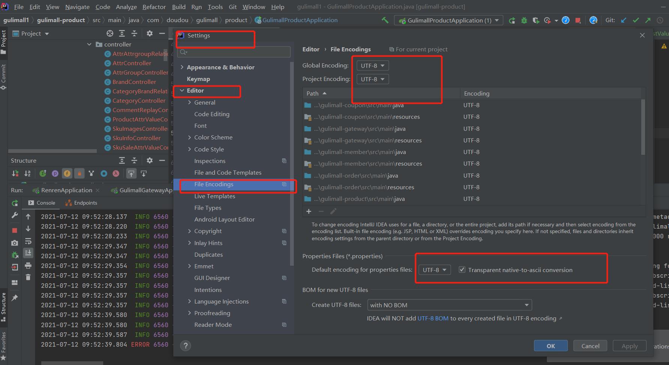Click the profiler run icon with clock
This screenshot has width=669, height=365.
point(548,20)
